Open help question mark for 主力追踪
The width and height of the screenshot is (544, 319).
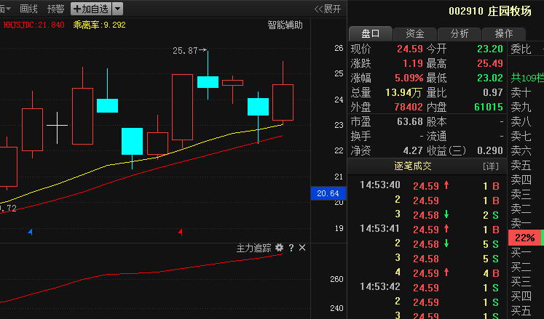(291, 248)
